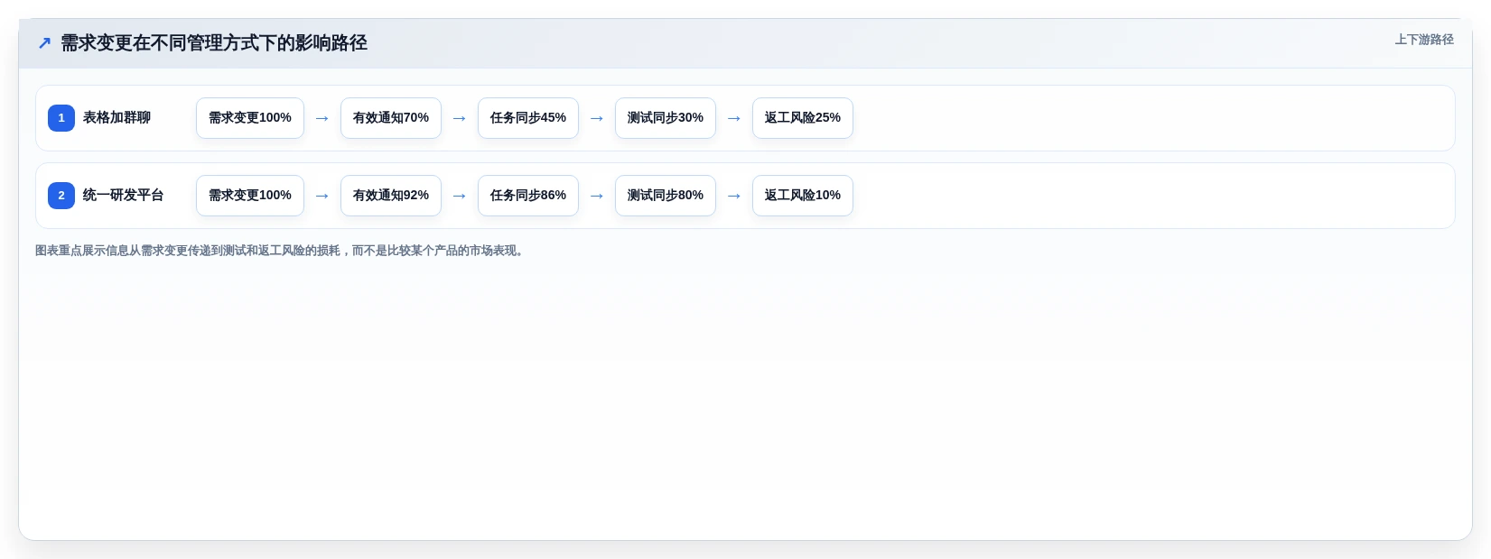Click the number 1 badge for 表格加群聊
The width and height of the screenshot is (1491, 559).
pyautogui.click(x=61, y=118)
